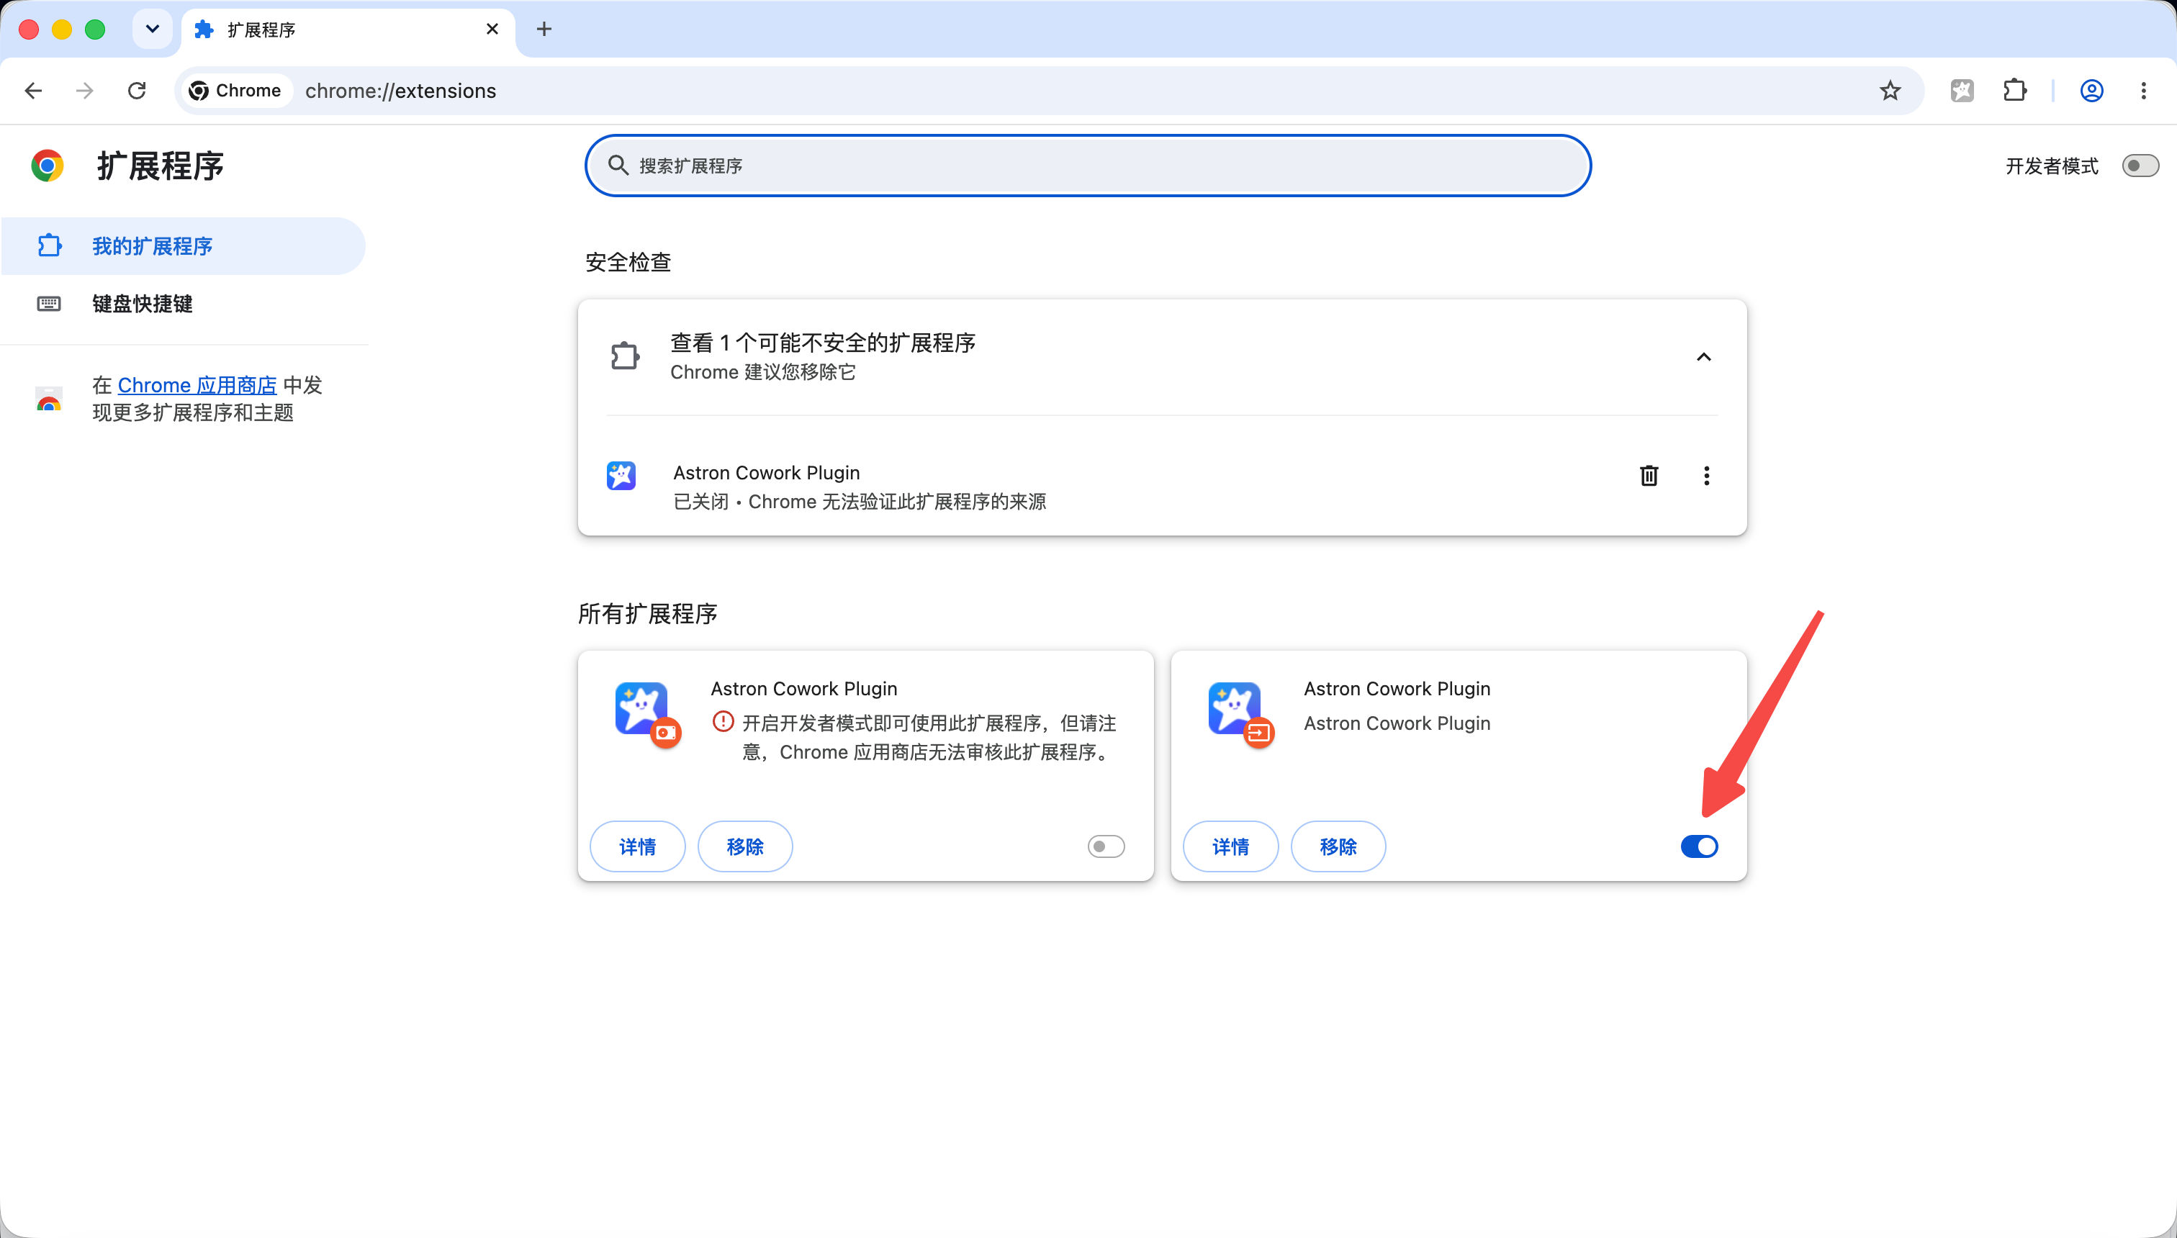2177x1238 pixels.
Task: Select the 扩展程序 browser tab
Action: click(348, 29)
